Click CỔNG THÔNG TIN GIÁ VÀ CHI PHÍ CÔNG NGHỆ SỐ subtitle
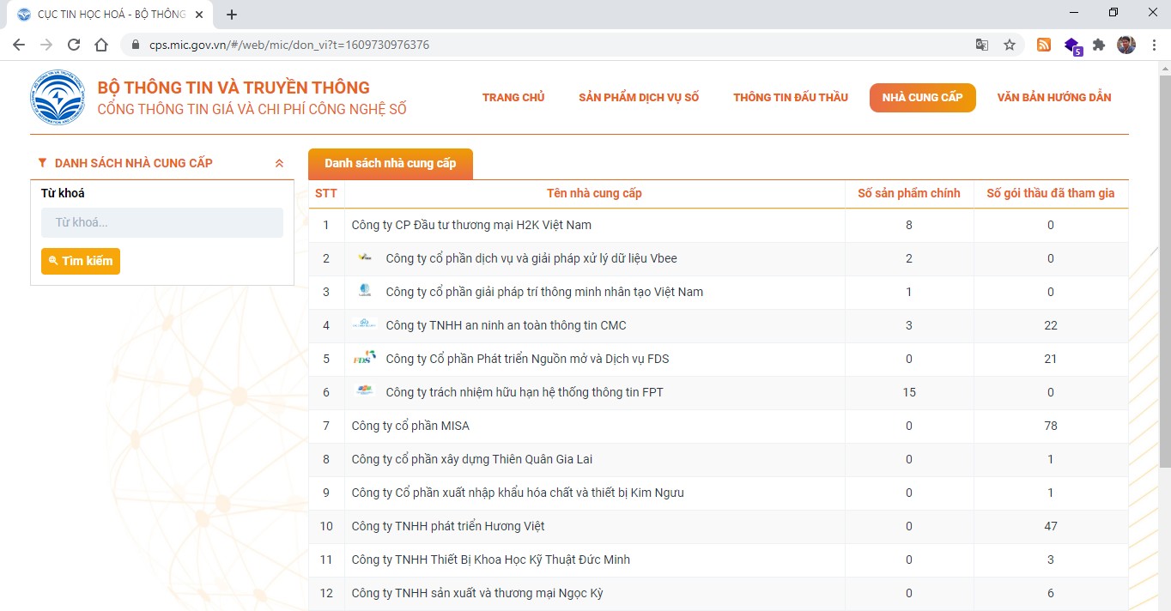1171x611 pixels. click(252, 110)
